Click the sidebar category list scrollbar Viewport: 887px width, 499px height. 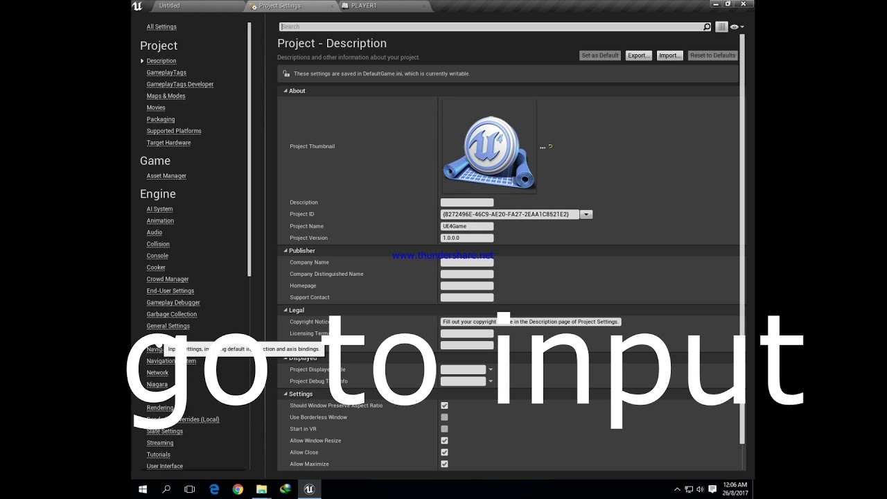[x=249, y=149]
